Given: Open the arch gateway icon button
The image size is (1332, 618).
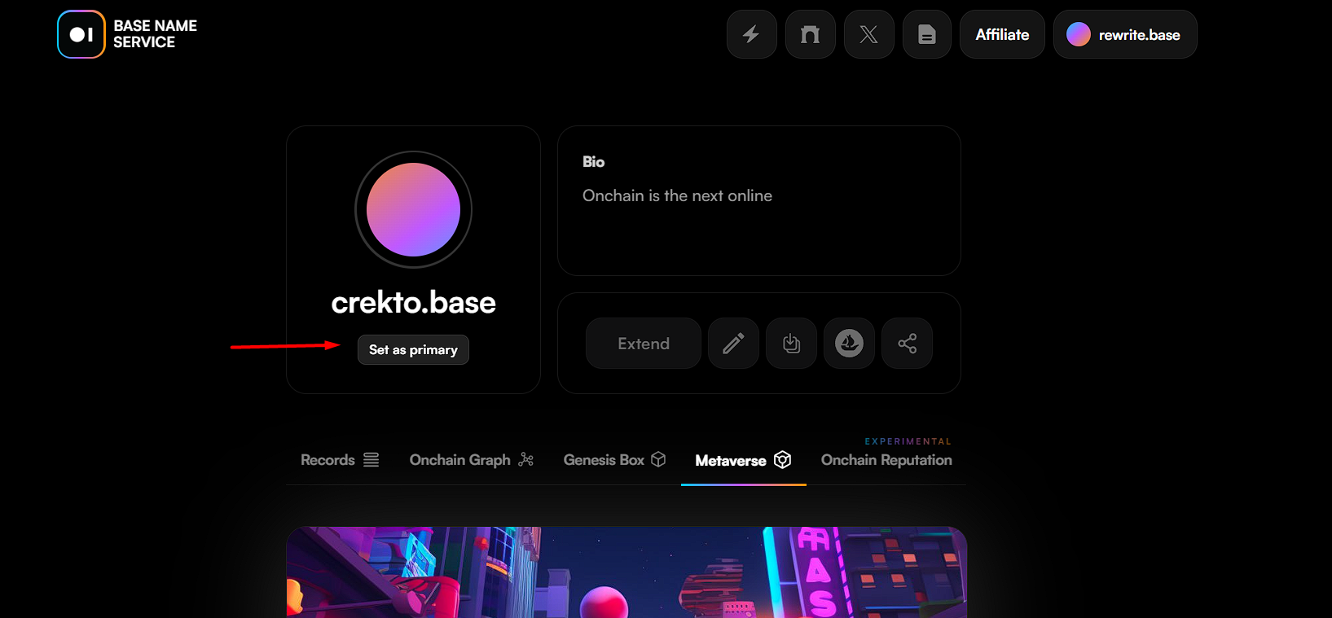Looking at the screenshot, I should click(x=810, y=34).
